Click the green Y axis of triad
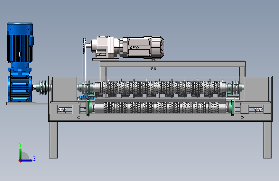Screen dimensions: 279x181 click(x=21, y=154)
